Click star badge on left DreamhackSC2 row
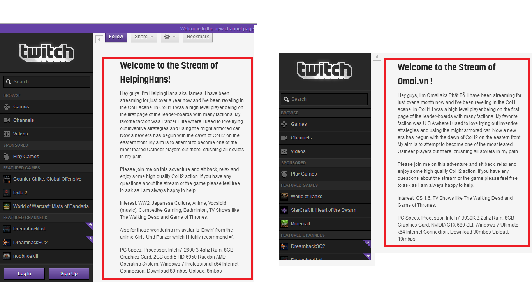Image resolution: width=532 pixels, height=299 pixels. [90, 239]
